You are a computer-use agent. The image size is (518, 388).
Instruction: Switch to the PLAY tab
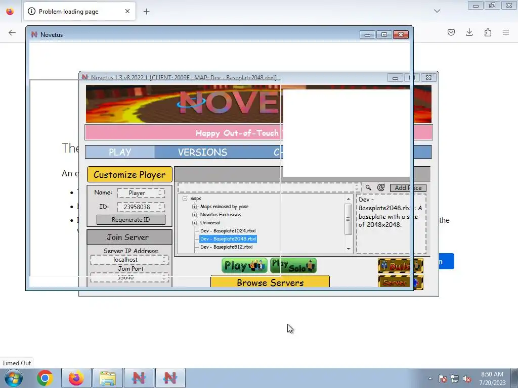pos(120,152)
